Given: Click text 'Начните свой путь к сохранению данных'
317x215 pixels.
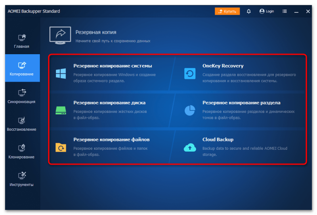Looking at the screenshot, I should point(113,41).
